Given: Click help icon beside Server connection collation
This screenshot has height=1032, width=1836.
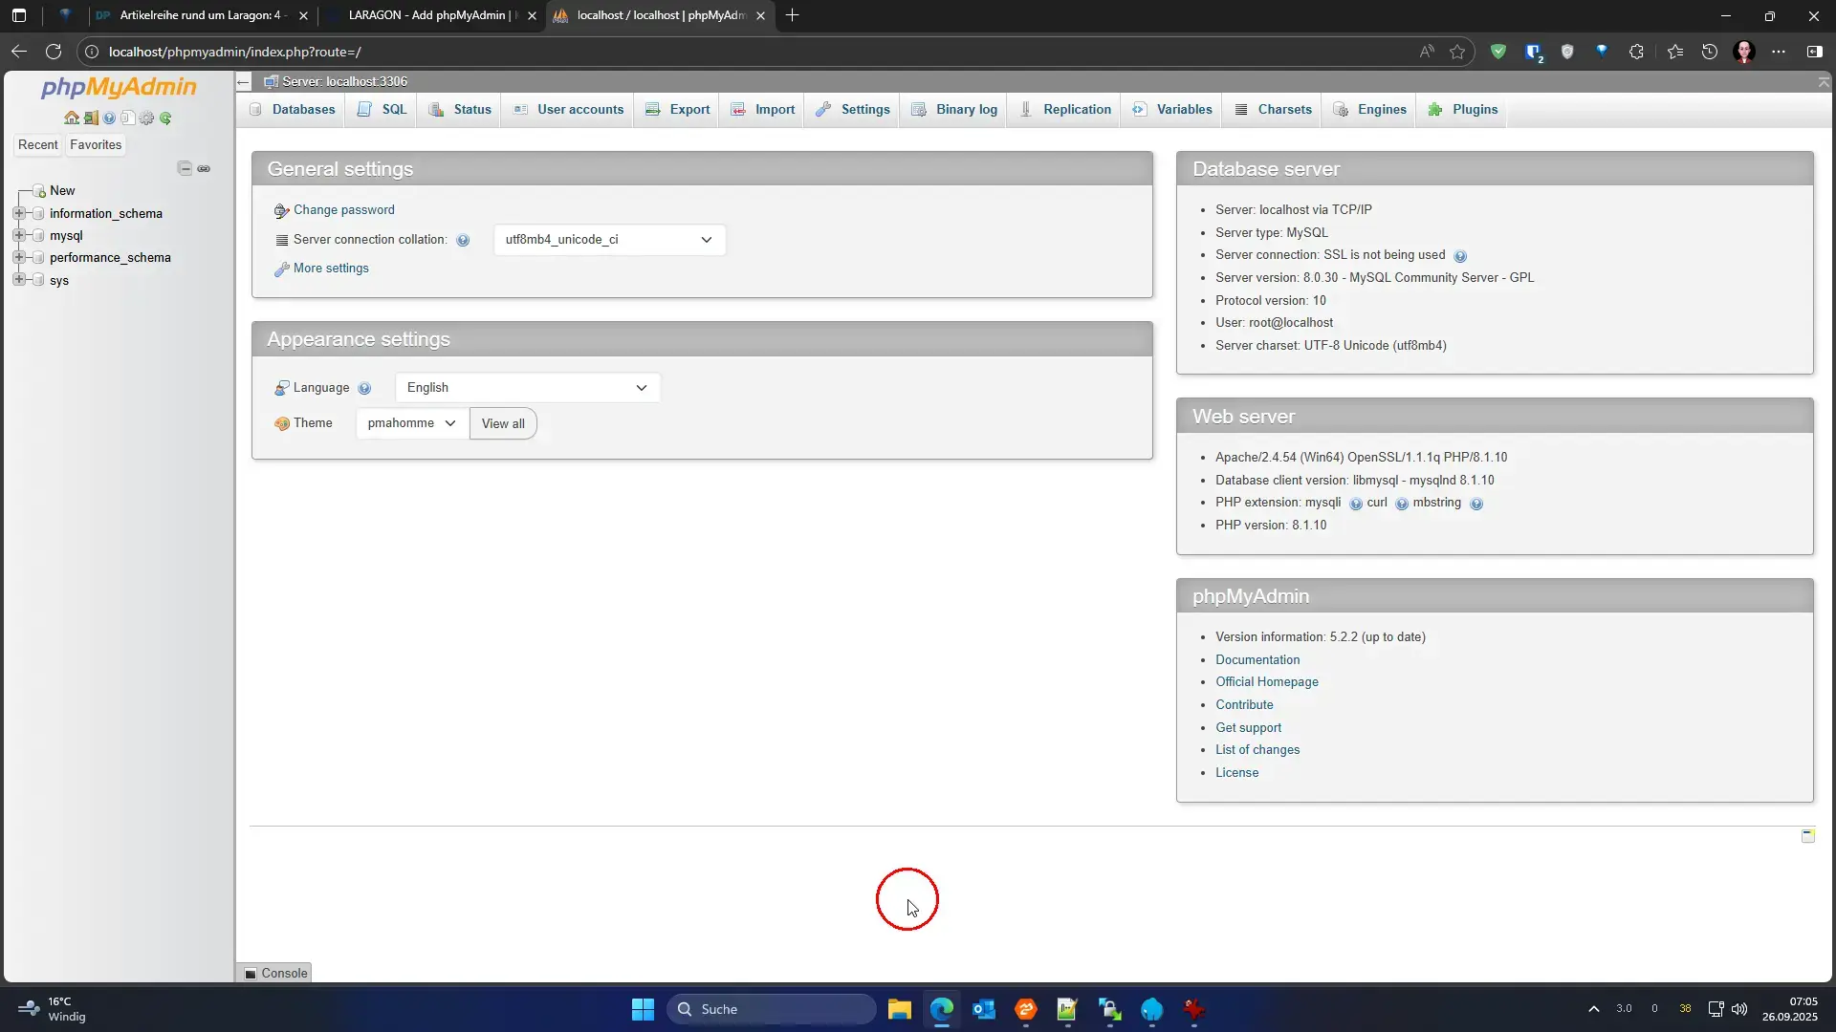Looking at the screenshot, I should [x=463, y=241].
